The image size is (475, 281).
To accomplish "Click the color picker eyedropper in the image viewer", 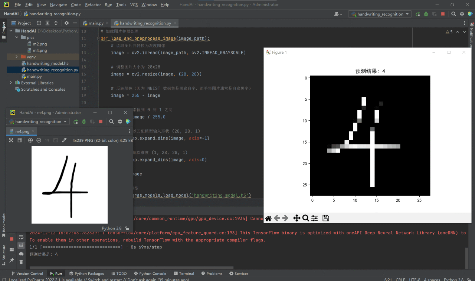I will pos(64,140).
